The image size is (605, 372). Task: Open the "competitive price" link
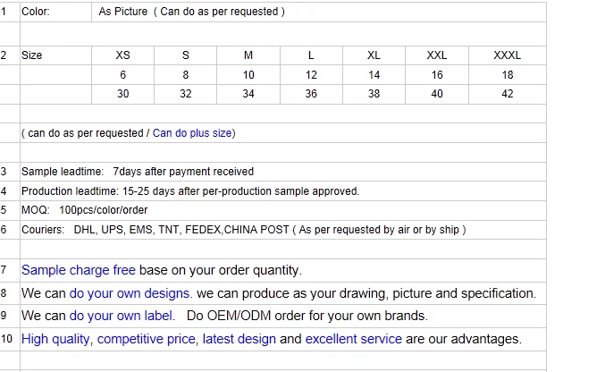tap(146, 339)
